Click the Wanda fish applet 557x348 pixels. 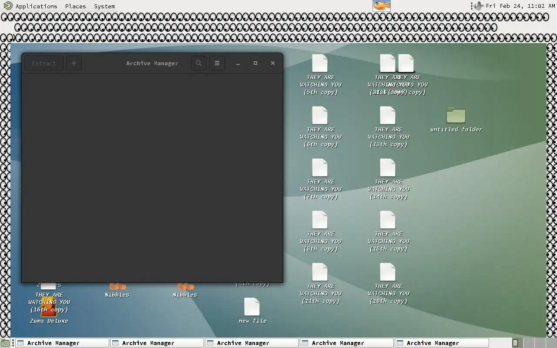coord(382,6)
